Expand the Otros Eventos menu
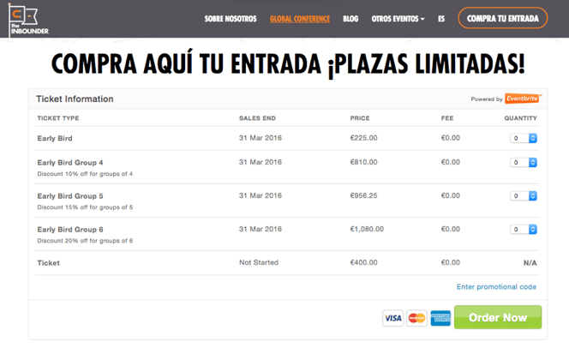This screenshot has width=569, height=348. point(398,19)
